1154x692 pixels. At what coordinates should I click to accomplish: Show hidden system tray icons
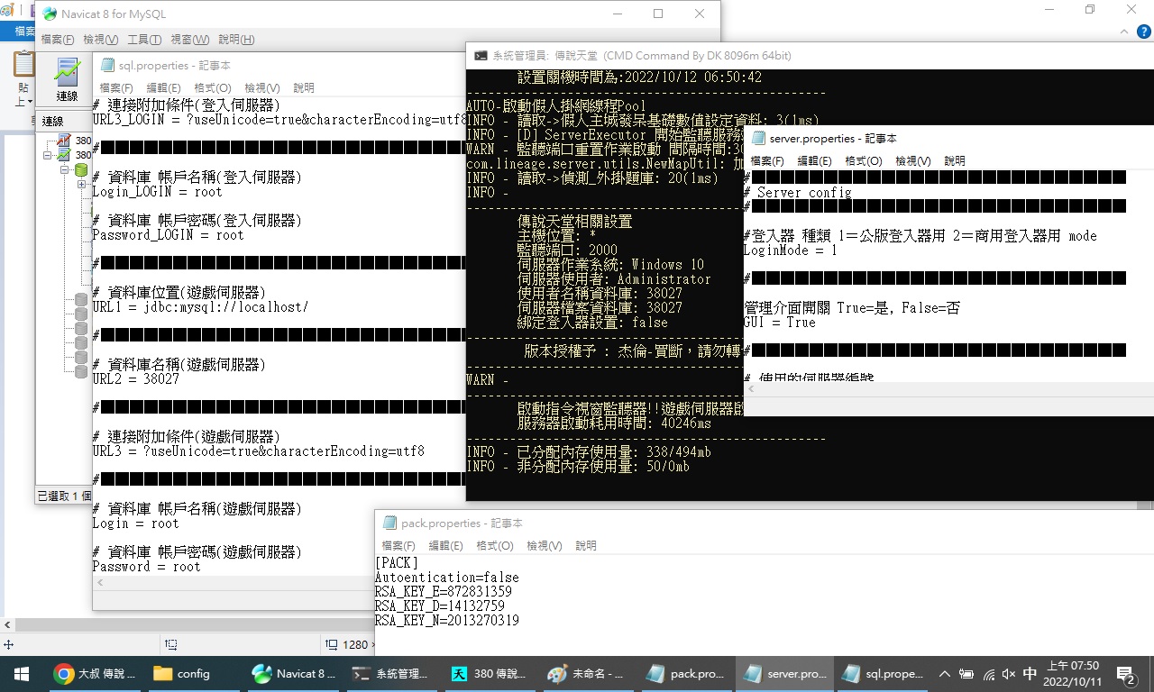(944, 673)
